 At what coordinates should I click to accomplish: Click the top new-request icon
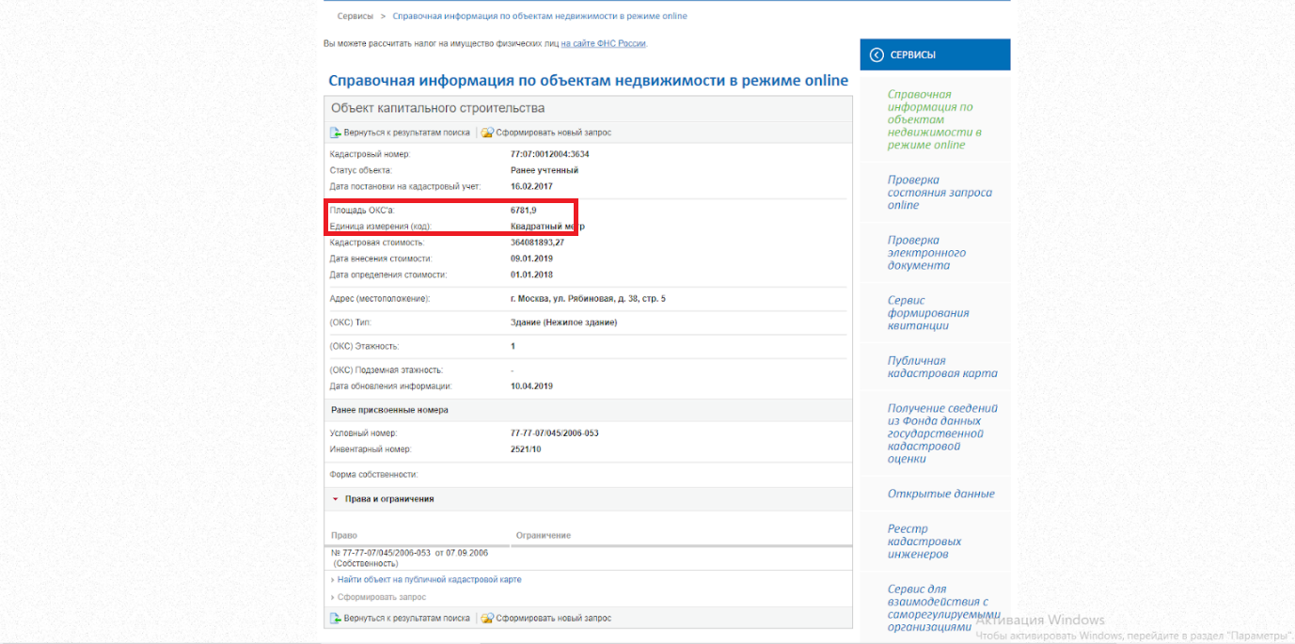[487, 133]
